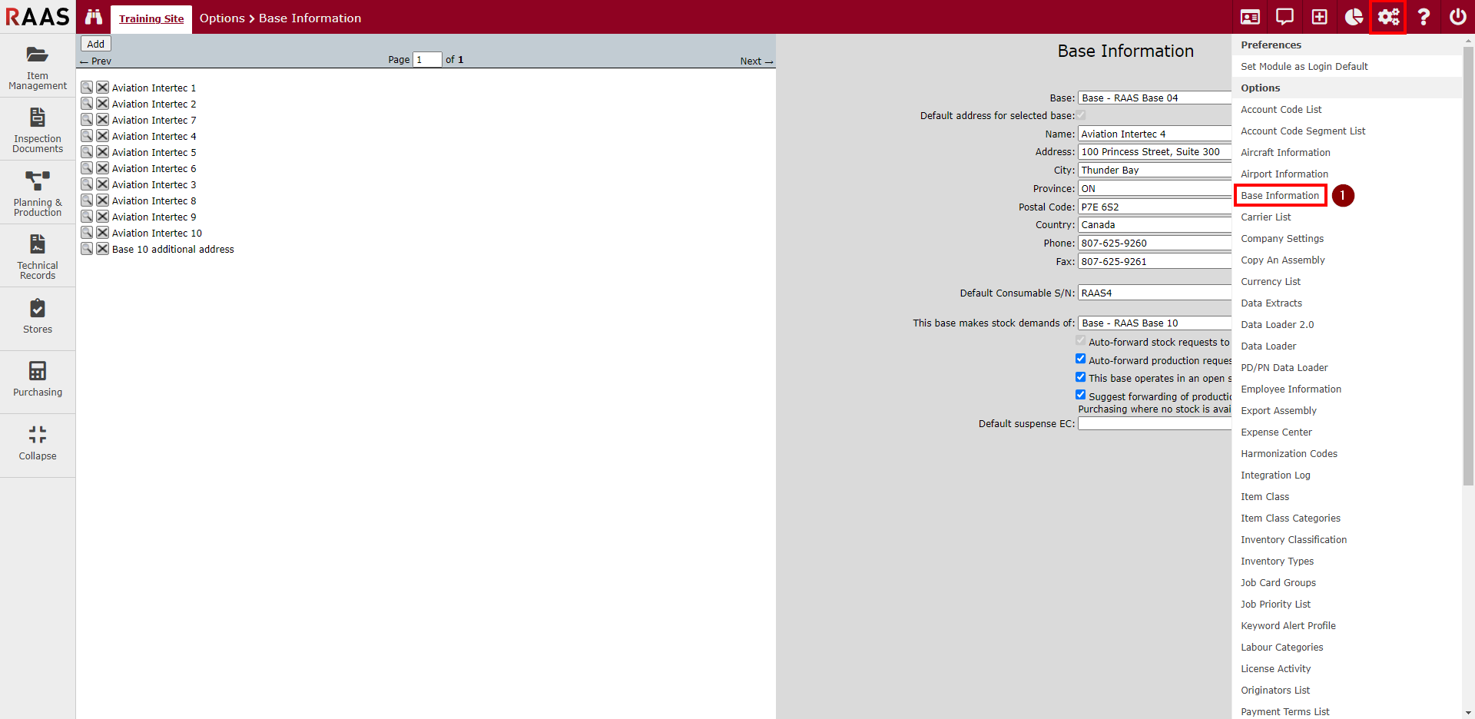
Task: Toggle Auto-forward production requests checkbox
Action: point(1080,359)
